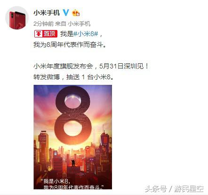Viewport: 208px width, 195px height.
Task: Click the up-arrow icon in the pinned badge
Action: point(39,34)
